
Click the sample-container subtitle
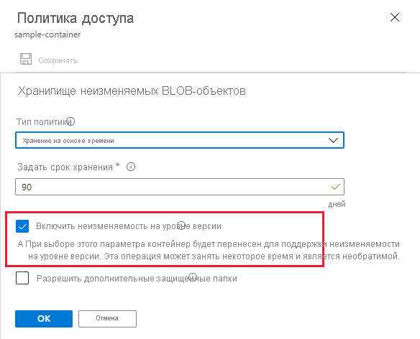pyautogui.click(x=47, y=34)
